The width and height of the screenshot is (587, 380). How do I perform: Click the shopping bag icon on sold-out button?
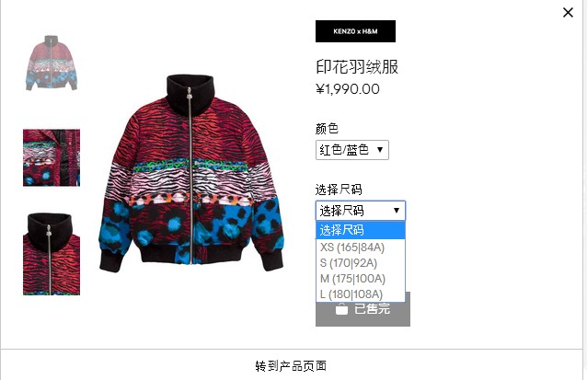tap(341, 309)
